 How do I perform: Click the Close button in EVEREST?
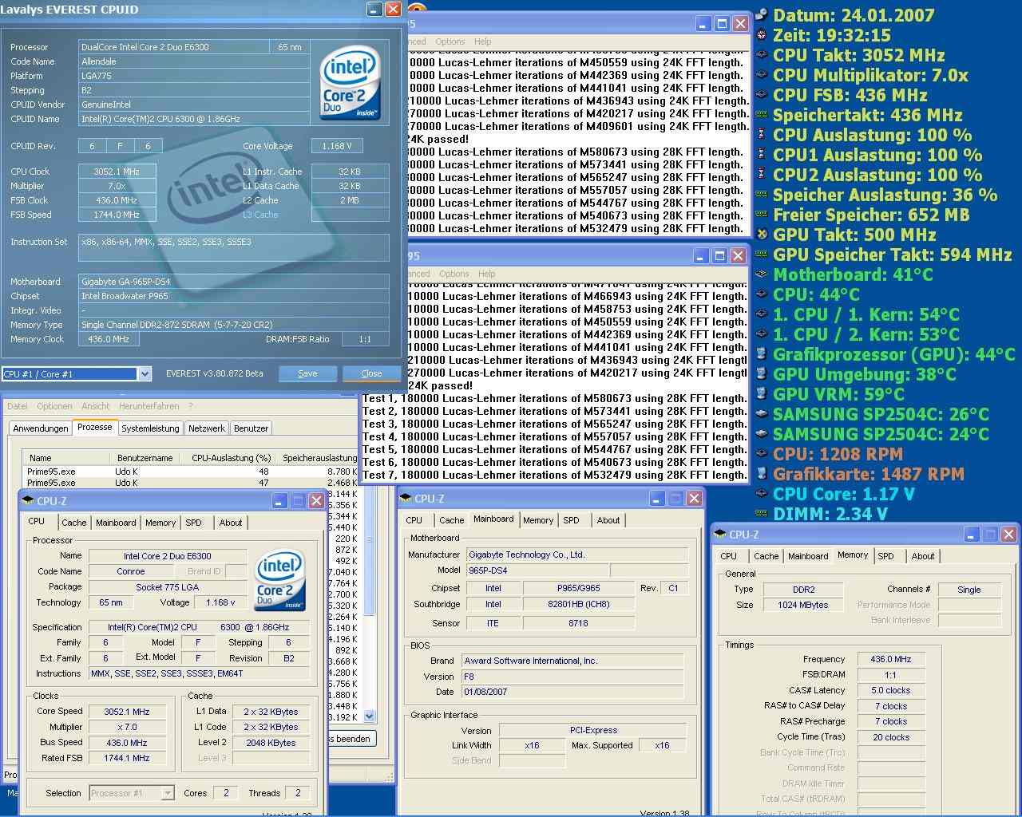point(371,373)
